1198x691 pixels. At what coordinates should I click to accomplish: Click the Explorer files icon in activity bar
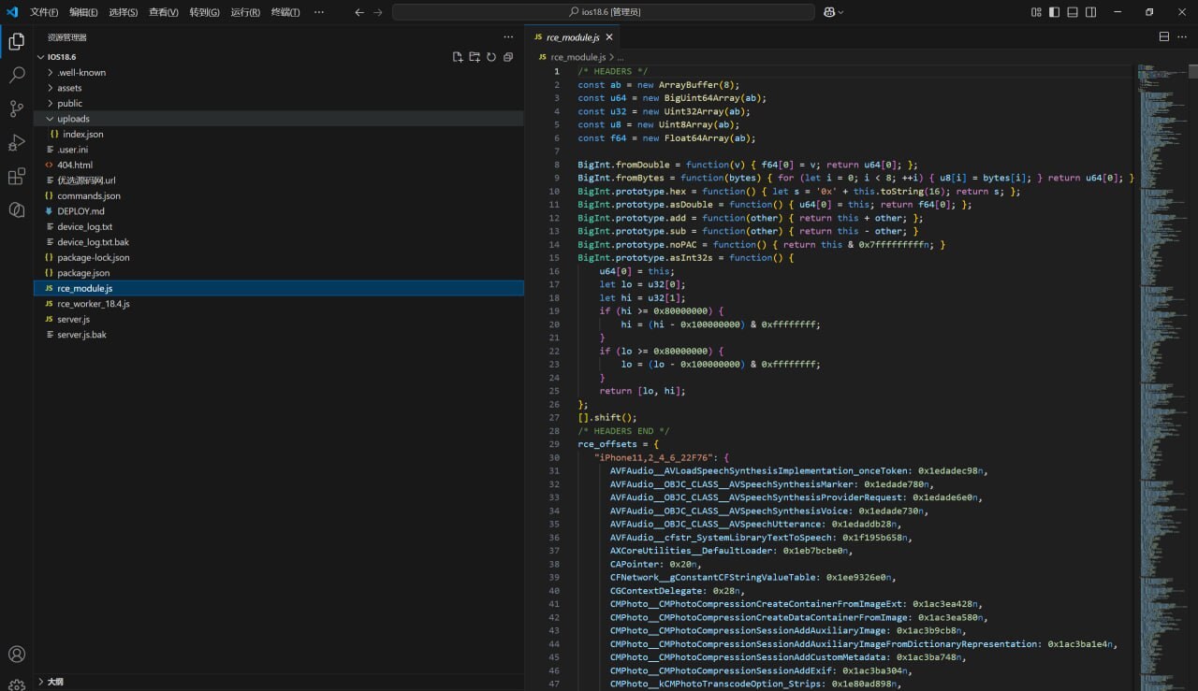(x=16, y=41)
